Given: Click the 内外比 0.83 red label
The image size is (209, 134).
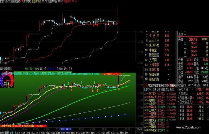Looking at the screenshot, I should coord(112,74).
